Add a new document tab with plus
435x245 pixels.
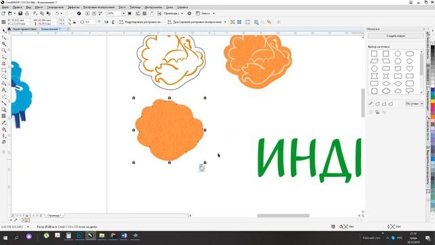point(68,29)
